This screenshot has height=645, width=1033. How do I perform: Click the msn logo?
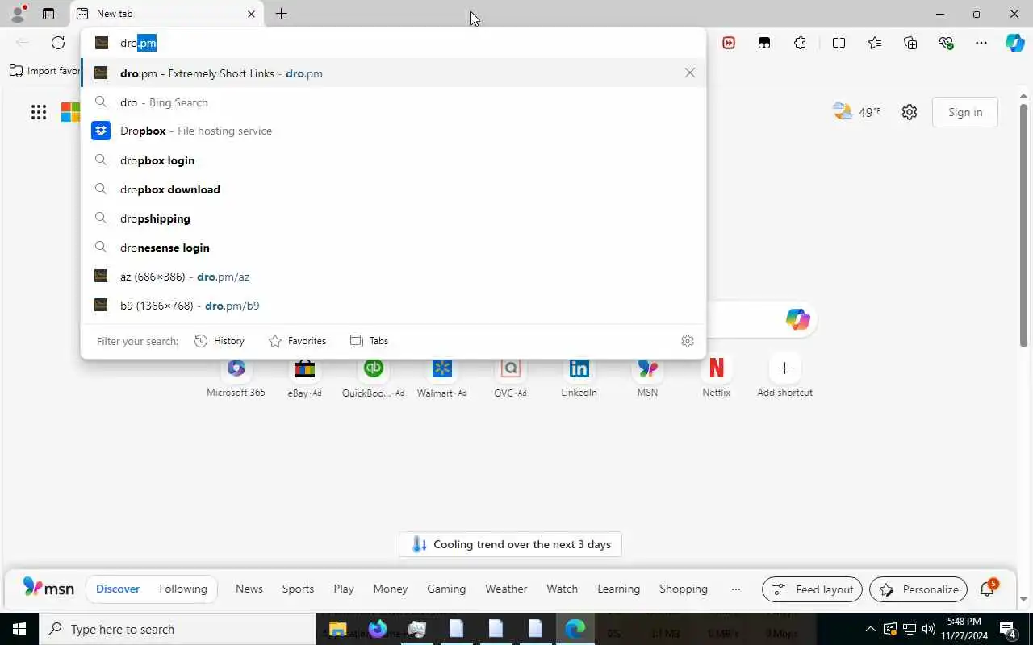coord(48,588)
